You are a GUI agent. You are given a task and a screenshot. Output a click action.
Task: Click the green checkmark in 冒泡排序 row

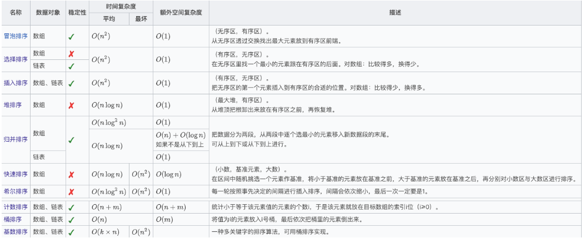71,37
